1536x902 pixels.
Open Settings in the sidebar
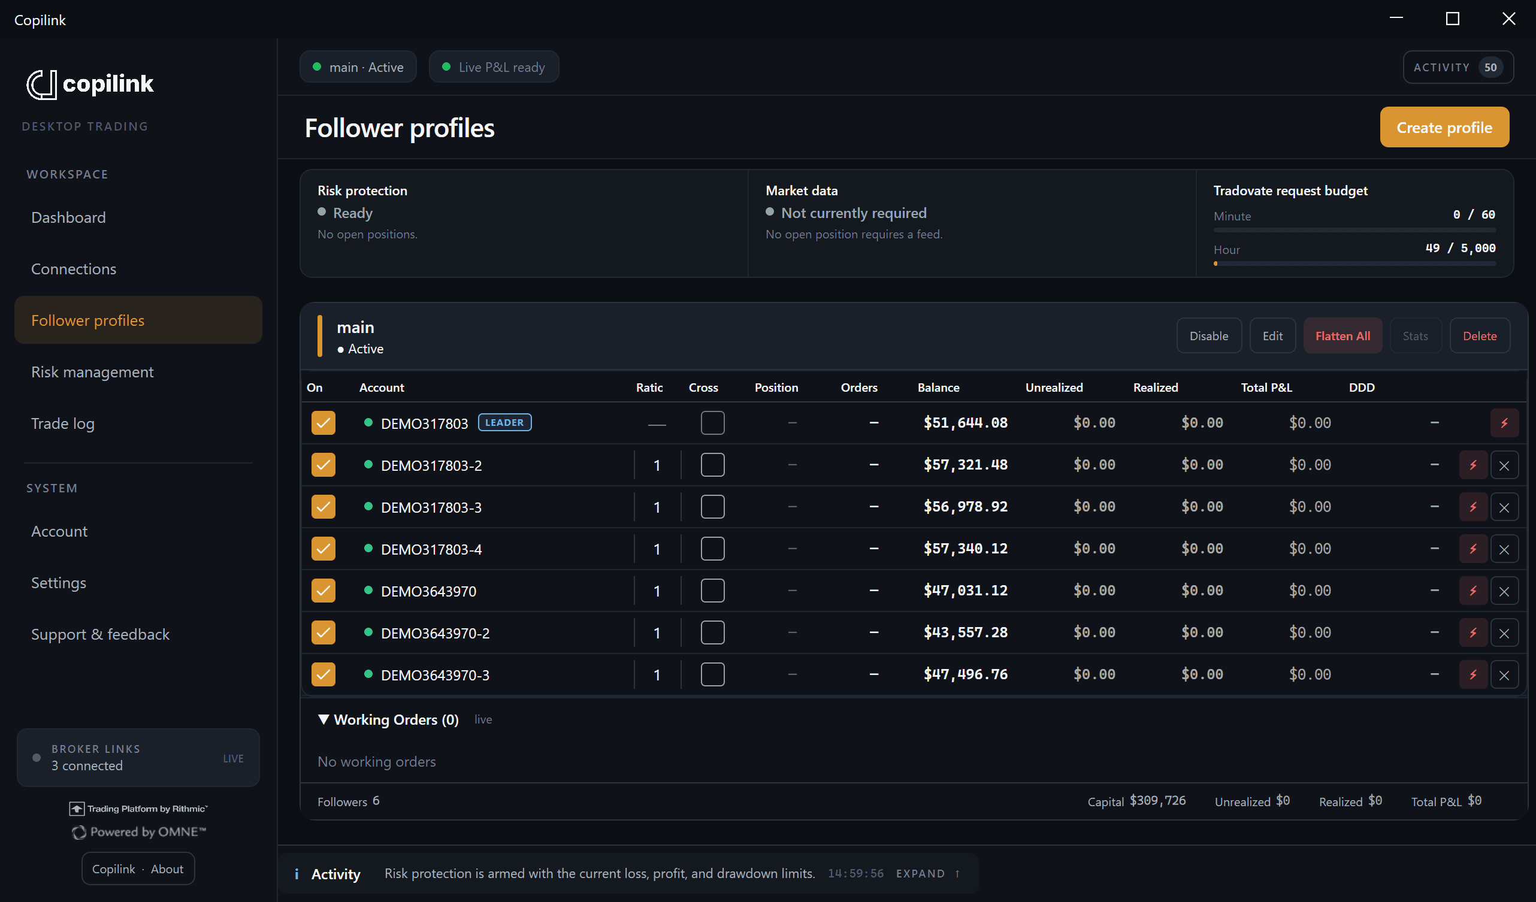[138, 583]
